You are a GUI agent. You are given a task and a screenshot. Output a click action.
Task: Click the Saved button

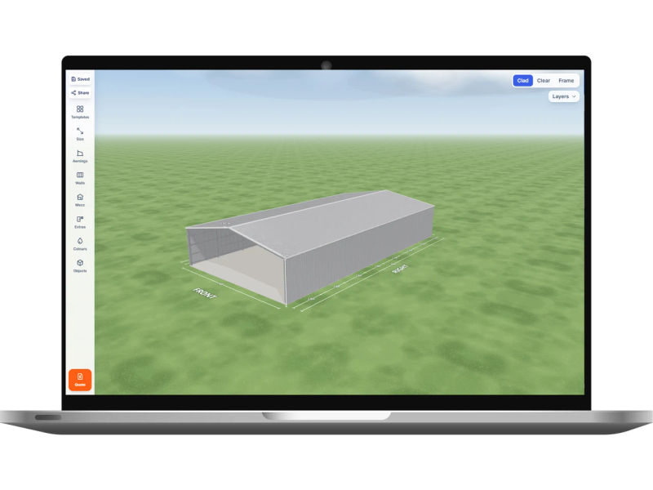point(80,78)
